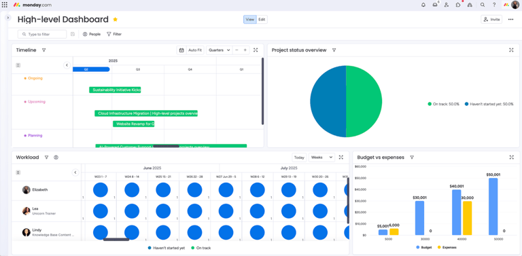Click the Q2 timeline header marker
Screen dimensions: 522x256
[x=91, y=69]
